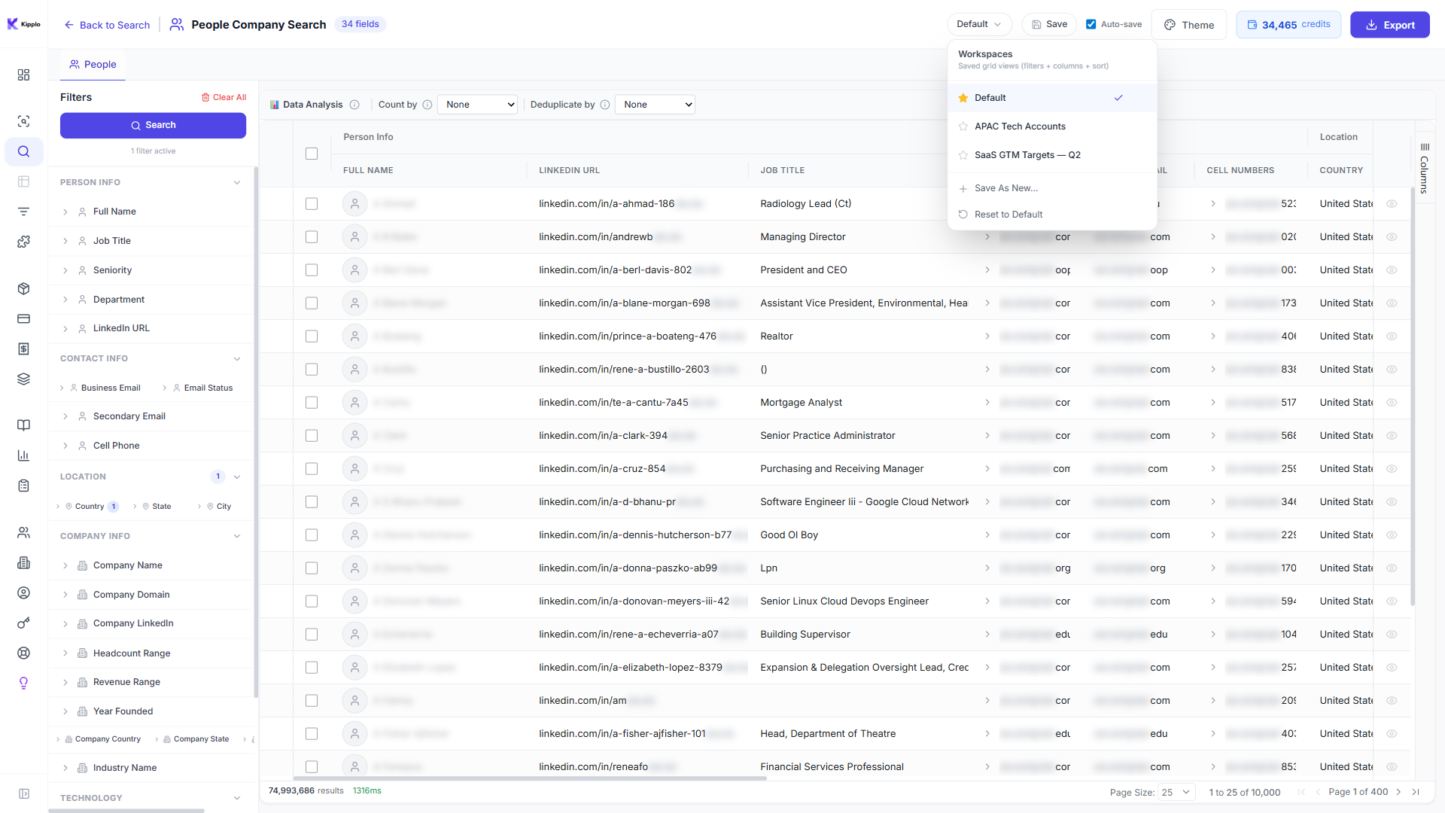Viewport: 1445px width, 813px height.
Task: Select the checkbox for the Realtor row
Action: click(x=312, y=336)
